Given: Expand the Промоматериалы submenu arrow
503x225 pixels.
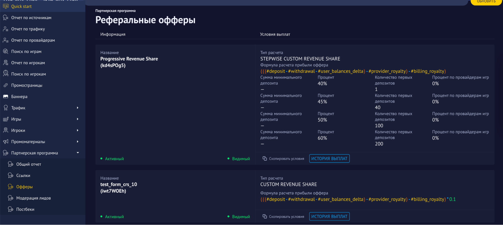Looking at the screenshot, I should pos(78,142).
